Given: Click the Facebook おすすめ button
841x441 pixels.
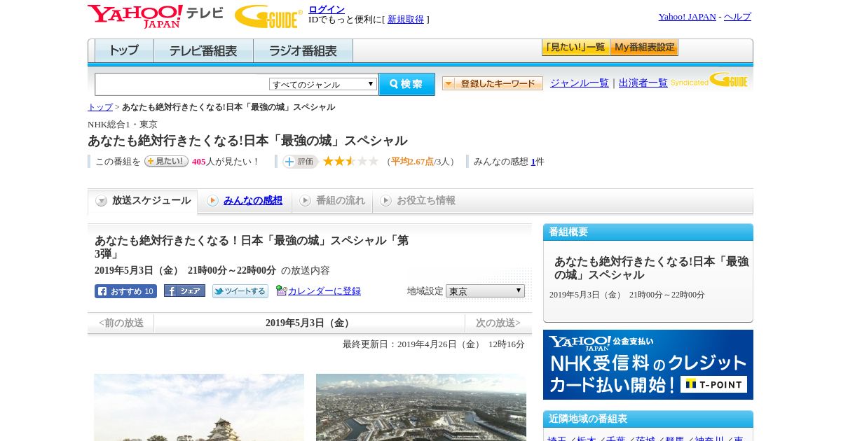Looking at the screenshot, I should (125, 291).
